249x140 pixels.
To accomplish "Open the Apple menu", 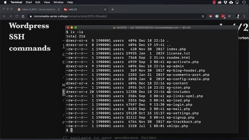I will (5, 2).
